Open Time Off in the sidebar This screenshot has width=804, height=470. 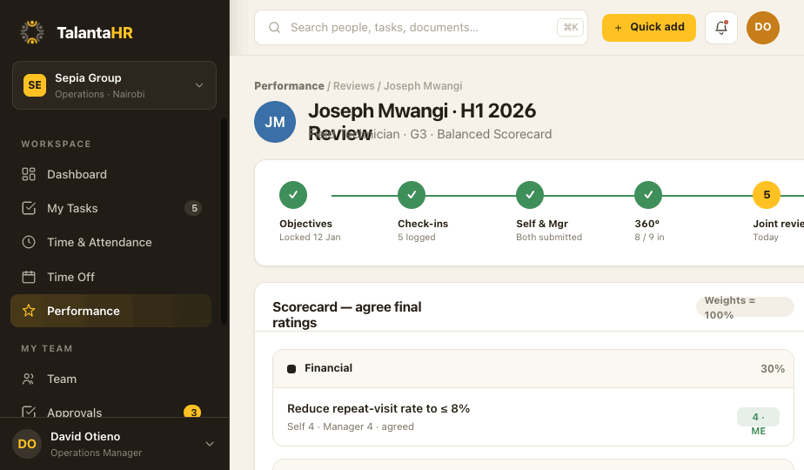pyautogui.click(x=111, y=277)
